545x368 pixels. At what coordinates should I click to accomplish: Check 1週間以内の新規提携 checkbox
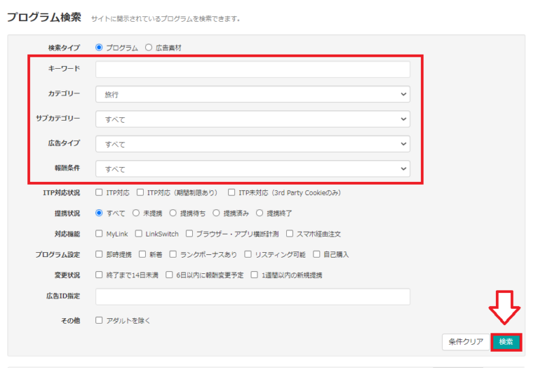pyautogui.click(x=254, y=275)
